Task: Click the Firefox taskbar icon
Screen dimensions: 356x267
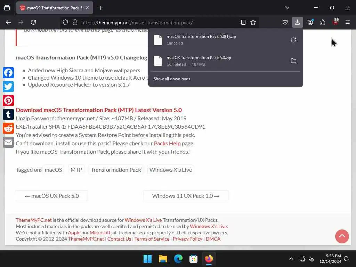Action: (x=209, y=259)
